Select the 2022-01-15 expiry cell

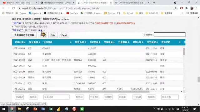151,60
